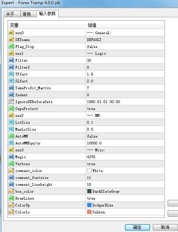The width and height of the screenshot is (178, 232).
Task: Switch to the 常用 tab
Action: pyautogui.click(x=28, y=14)
